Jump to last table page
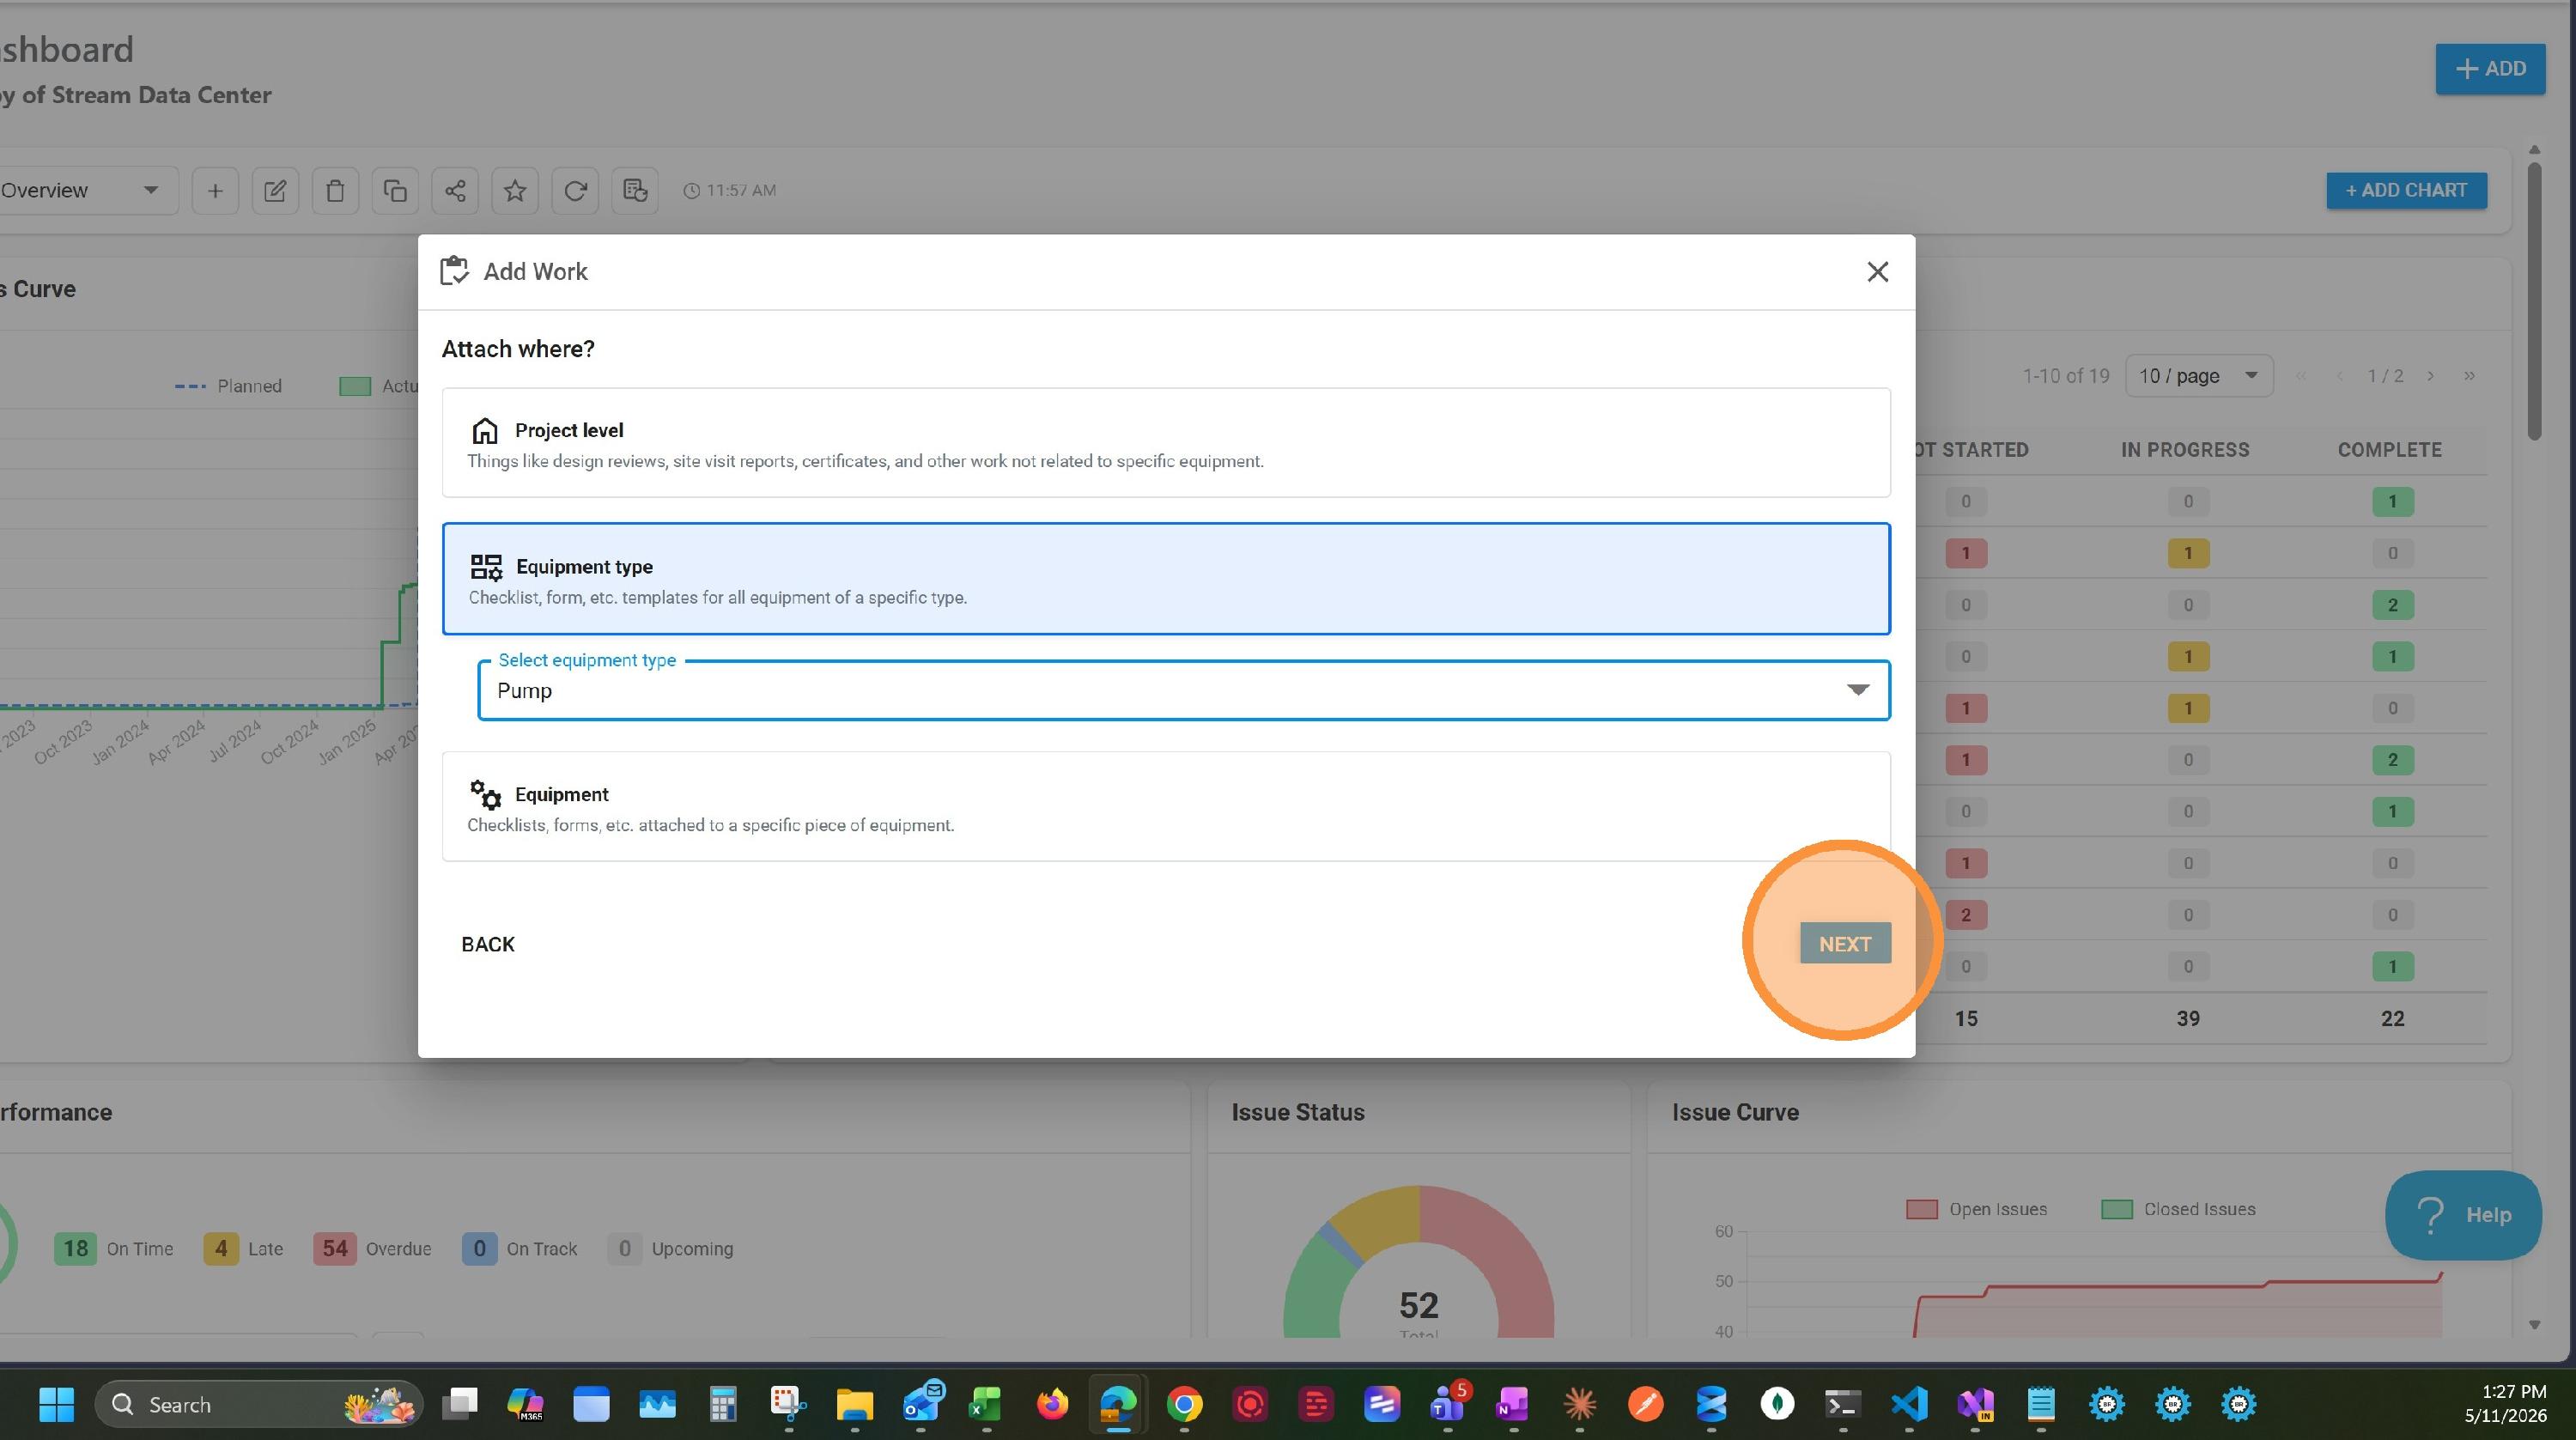 2469,376
